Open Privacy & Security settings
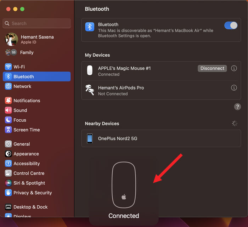This screenshot has height=227, width=248. click(x=33, y=193)
